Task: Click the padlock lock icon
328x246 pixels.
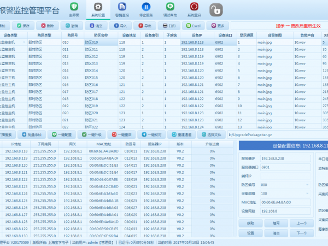Action: [217, 10]
